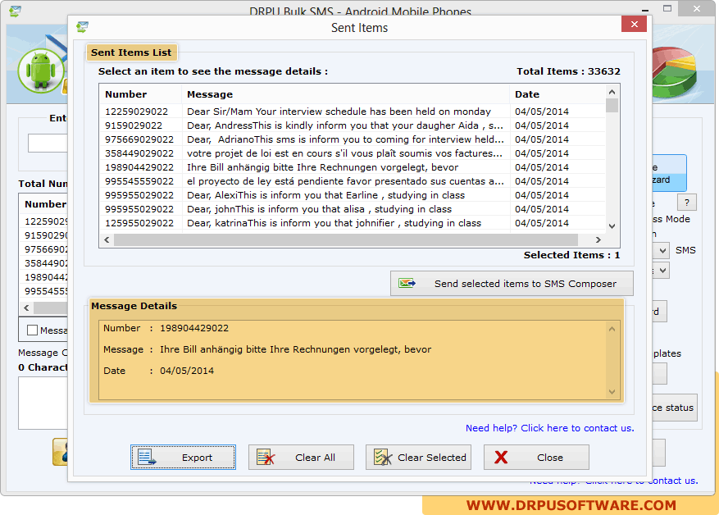Click the contacts person icon in main window

pyautogui.click(x=61, y=452)
